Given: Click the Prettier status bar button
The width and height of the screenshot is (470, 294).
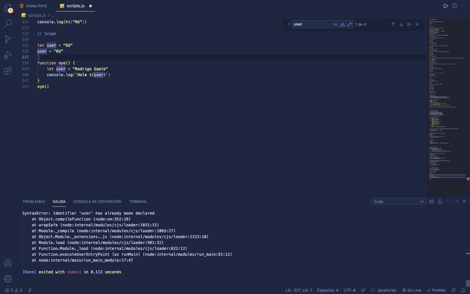Looking at the screenshot, I should point(436,290).
